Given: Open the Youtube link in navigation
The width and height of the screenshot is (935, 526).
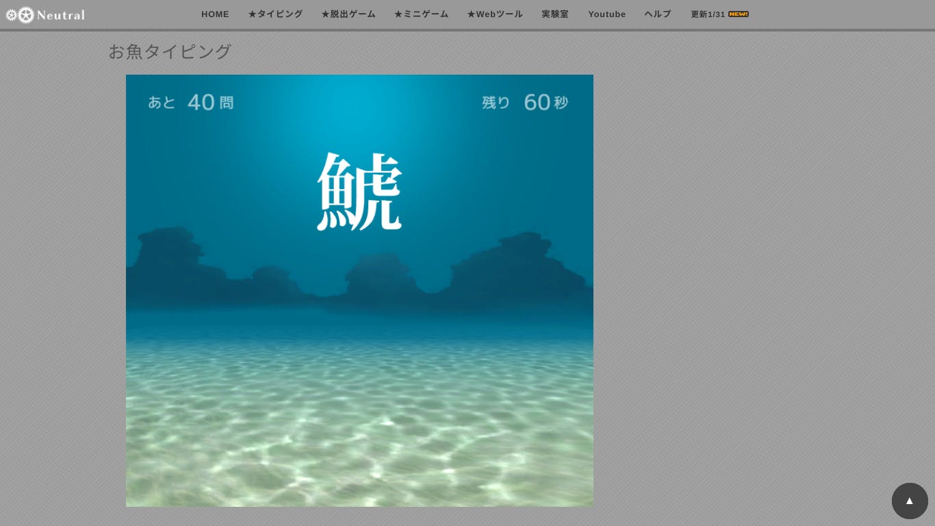Looking at the screenshot, I should click(606, 14).
